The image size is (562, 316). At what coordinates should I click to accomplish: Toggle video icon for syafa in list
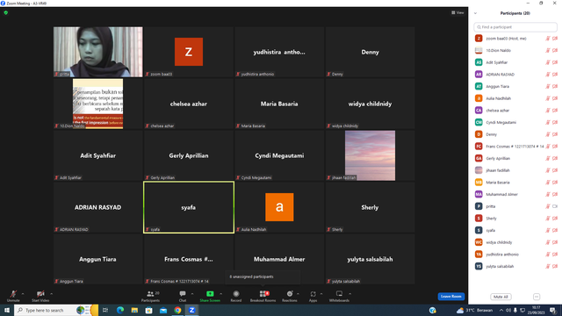[x=555, y=230]
